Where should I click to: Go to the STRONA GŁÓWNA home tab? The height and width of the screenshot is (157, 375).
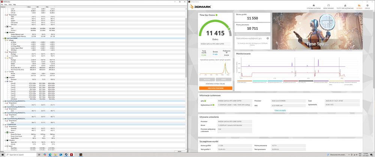click(x=313, y=6)
